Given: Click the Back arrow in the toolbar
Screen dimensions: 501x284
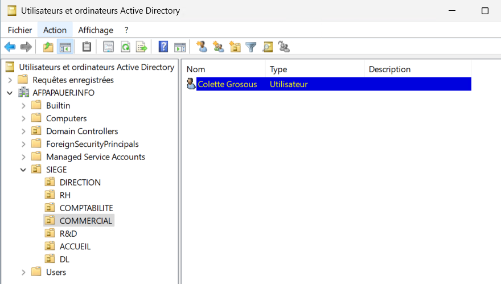Looking at the screenshot, I should [x=10, y=47].
